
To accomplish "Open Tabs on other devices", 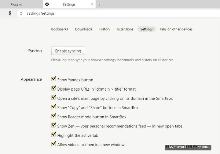I will [x=176, y=29].
